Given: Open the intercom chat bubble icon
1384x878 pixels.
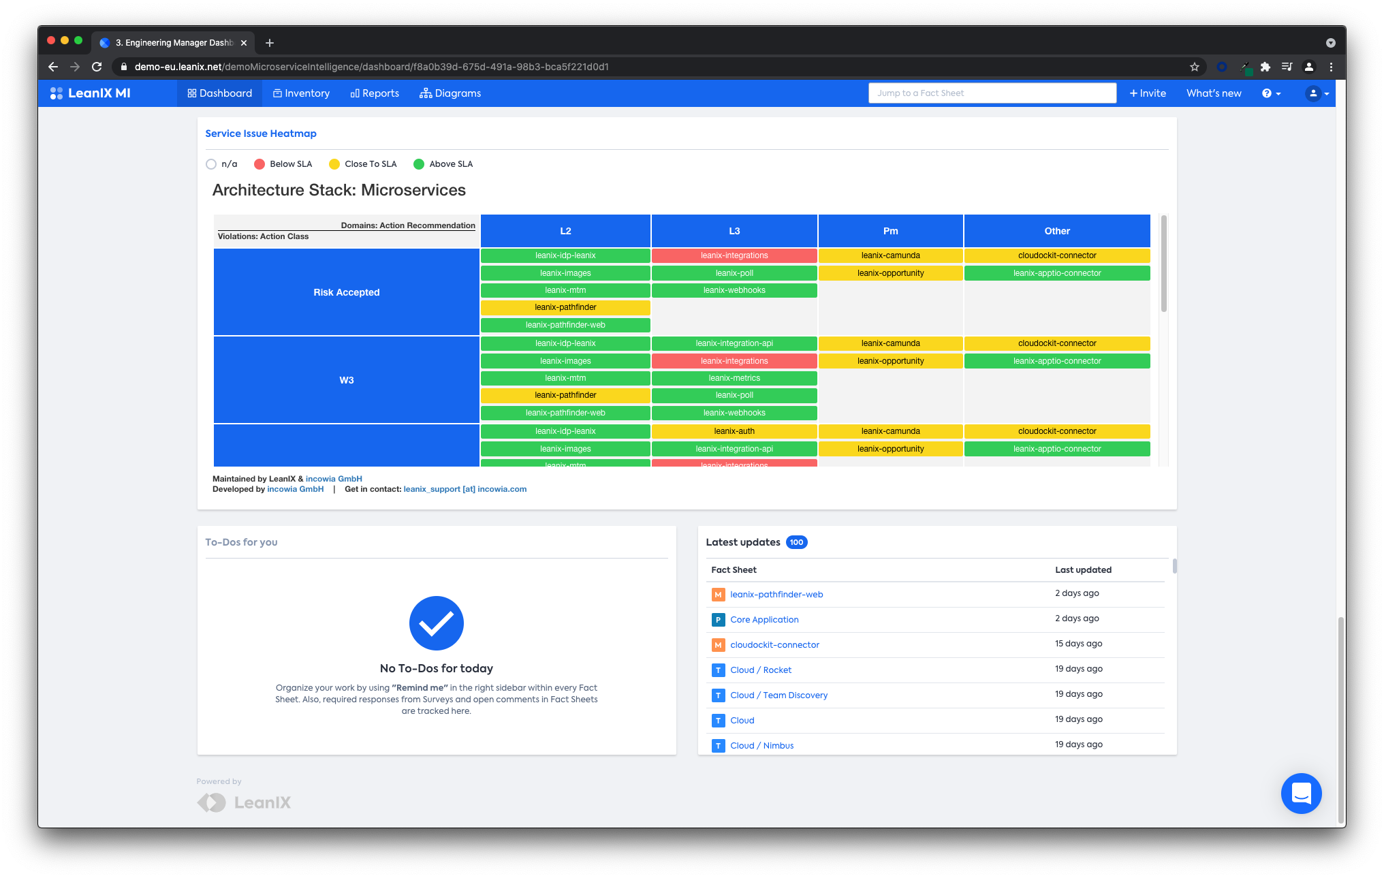Looking at the screenshot, I should (1300, 793).
